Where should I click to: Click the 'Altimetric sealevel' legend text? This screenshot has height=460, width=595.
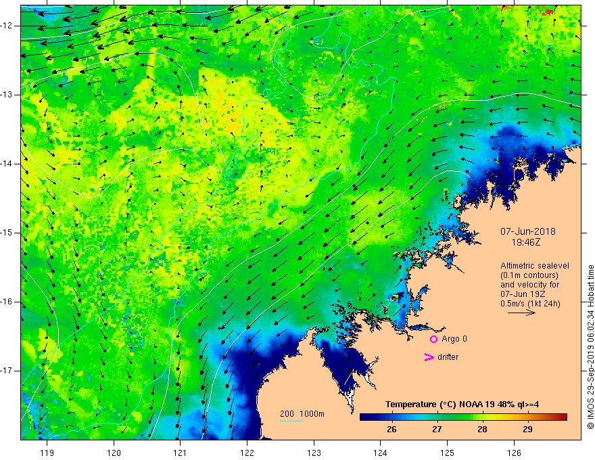click(x=535, y=266)
